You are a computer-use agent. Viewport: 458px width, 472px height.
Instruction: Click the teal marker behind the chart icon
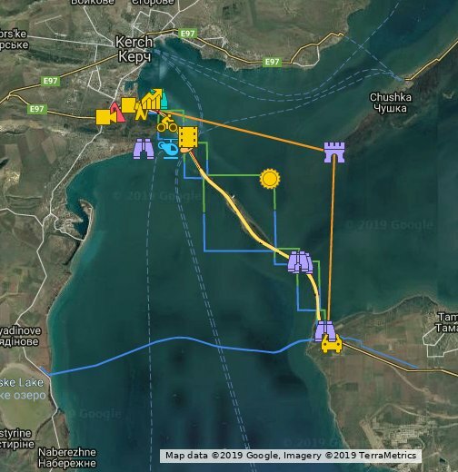point(164,100)
